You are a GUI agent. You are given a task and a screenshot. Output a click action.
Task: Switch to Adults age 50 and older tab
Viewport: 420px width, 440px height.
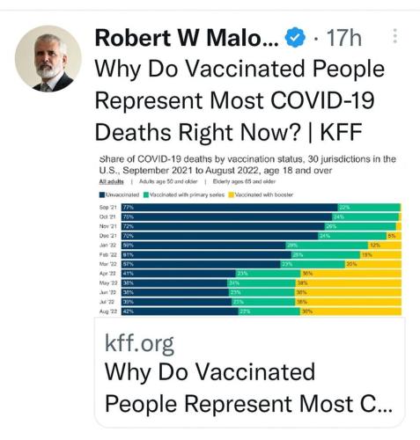[168, 181]
